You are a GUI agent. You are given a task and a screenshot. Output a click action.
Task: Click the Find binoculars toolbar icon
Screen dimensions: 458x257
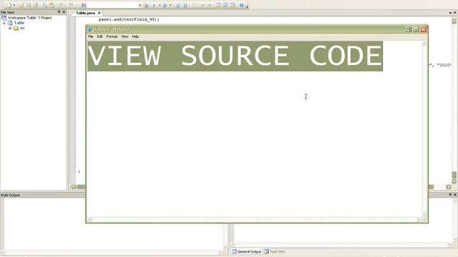click(x=84, y=5)
